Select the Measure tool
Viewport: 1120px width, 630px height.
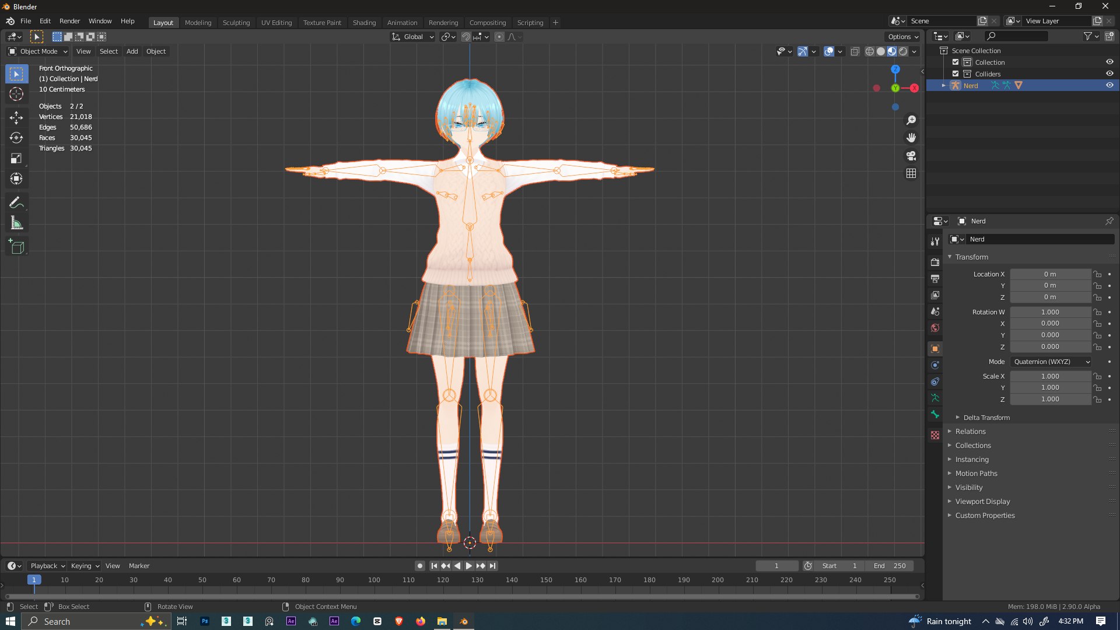click(x=16, y=223)
